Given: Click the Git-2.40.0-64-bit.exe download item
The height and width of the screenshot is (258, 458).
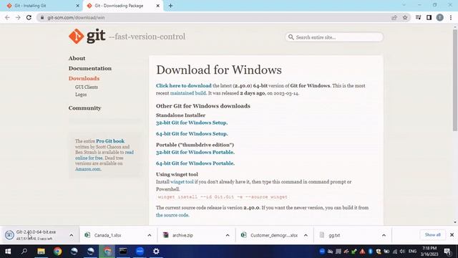Looking at the screenshot, I should click(36, 235).
